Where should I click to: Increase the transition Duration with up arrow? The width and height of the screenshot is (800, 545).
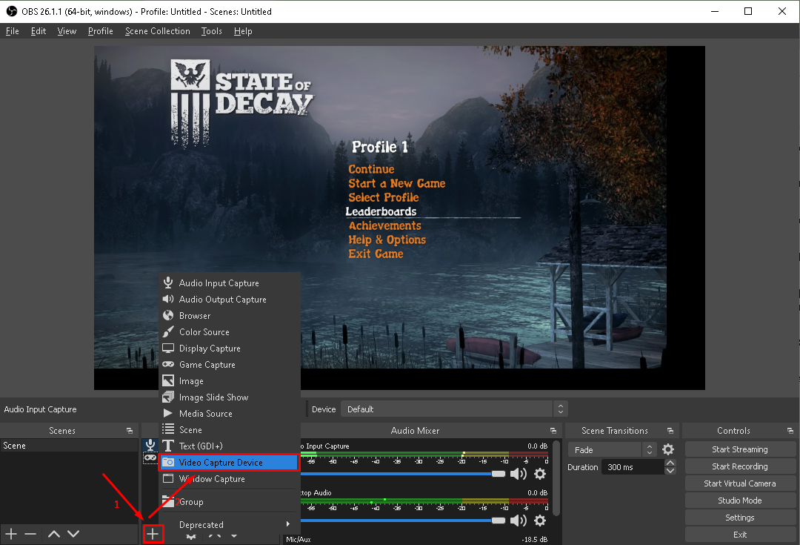(670, 463)
